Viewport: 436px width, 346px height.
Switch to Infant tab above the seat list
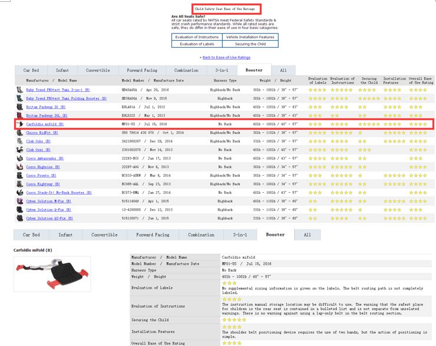point(62,70)
